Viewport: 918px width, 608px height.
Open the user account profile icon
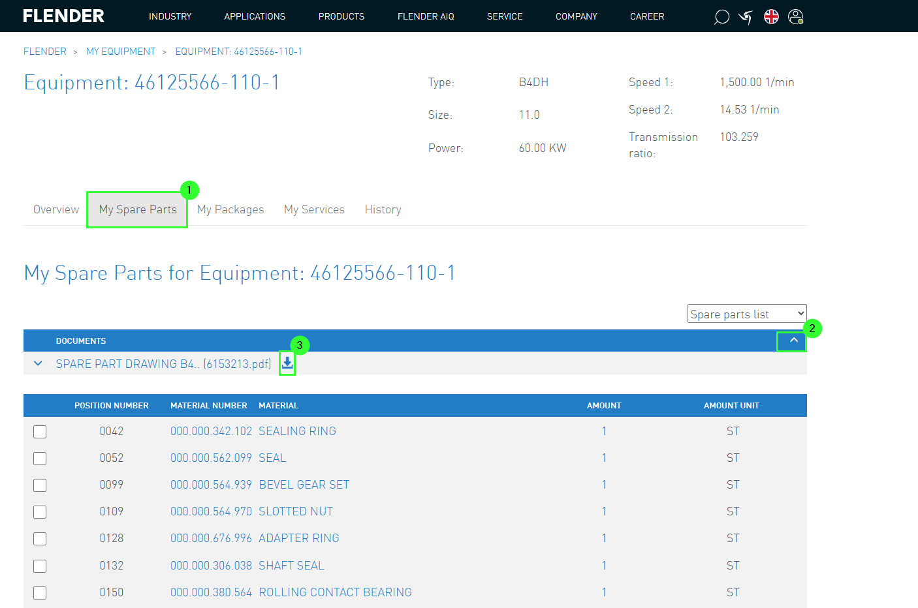coord(796,17)
